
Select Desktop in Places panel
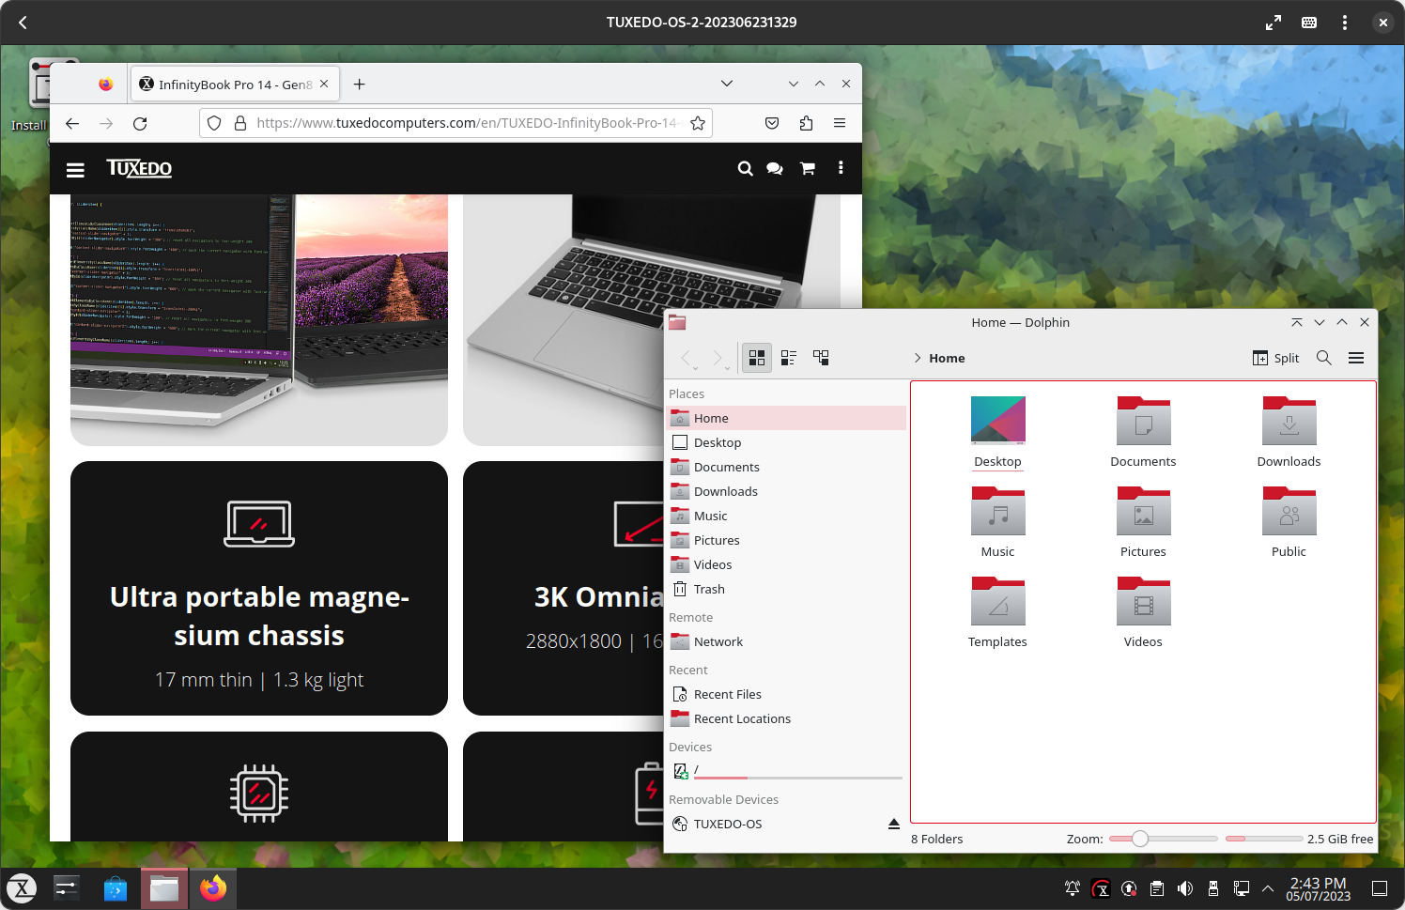pyautogui.click(x=786, y=442)
